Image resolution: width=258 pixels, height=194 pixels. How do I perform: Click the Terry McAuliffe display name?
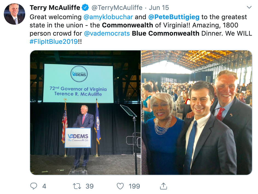click(x=55, y=8)
